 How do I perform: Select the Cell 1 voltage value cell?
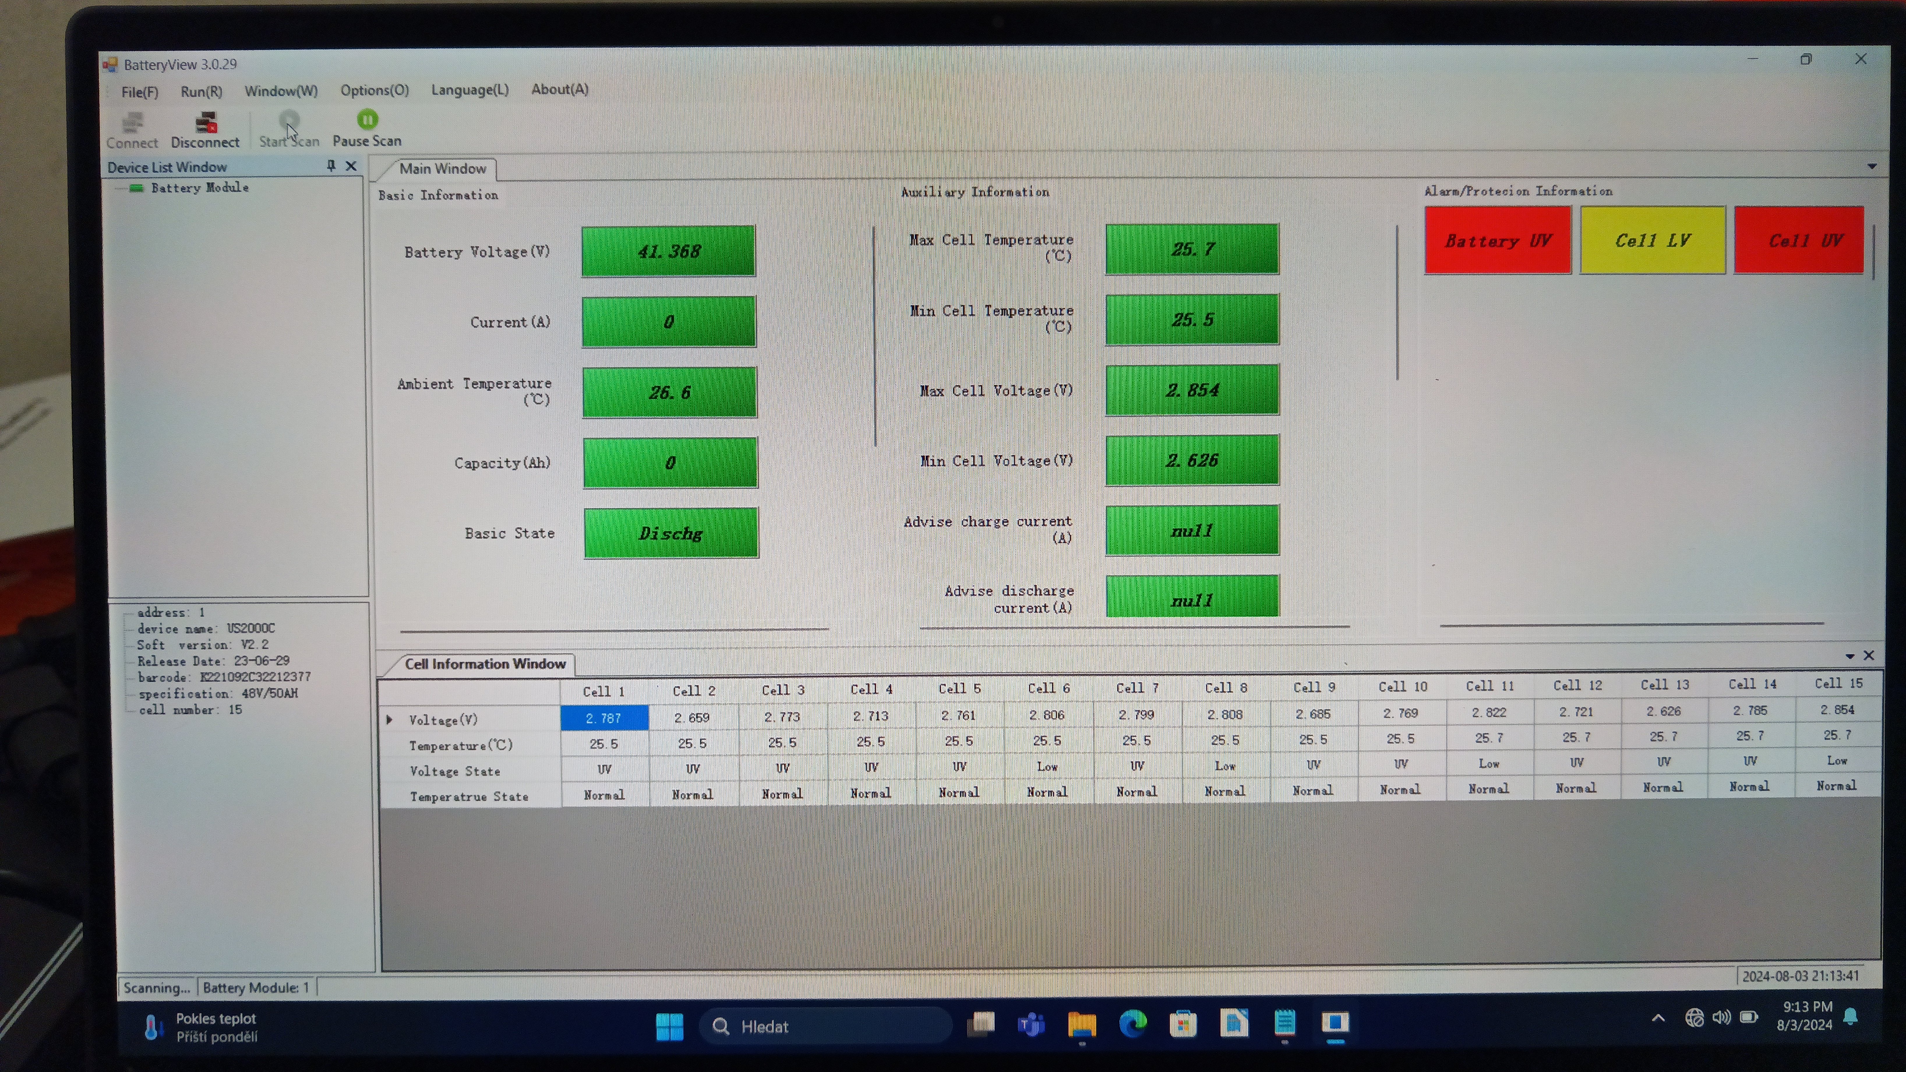point(604,717)
